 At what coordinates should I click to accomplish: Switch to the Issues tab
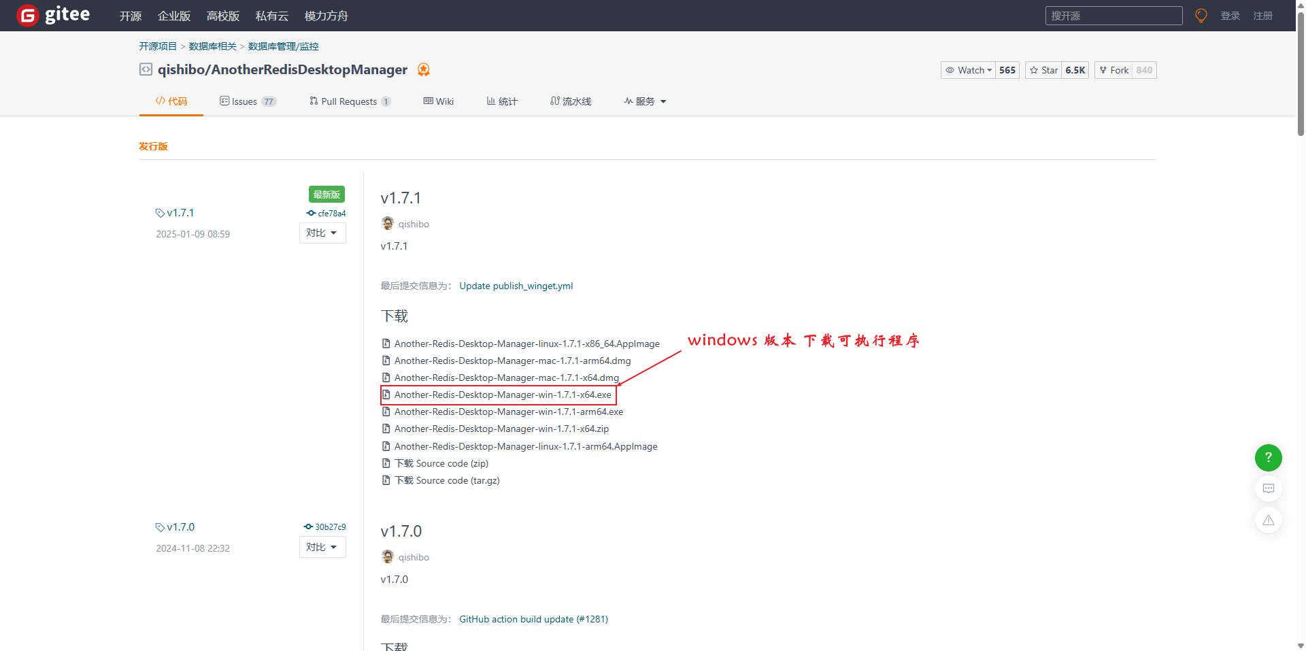tap(248, 101)
